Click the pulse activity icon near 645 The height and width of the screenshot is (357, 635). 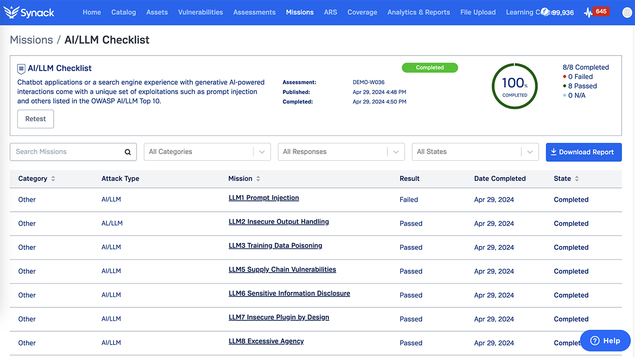click(588, 13)
